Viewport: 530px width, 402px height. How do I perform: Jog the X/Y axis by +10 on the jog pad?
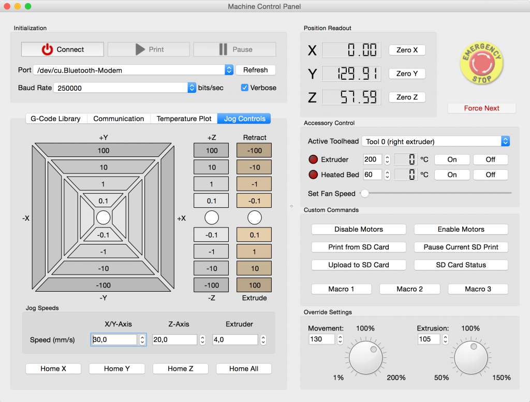point(103,167)
